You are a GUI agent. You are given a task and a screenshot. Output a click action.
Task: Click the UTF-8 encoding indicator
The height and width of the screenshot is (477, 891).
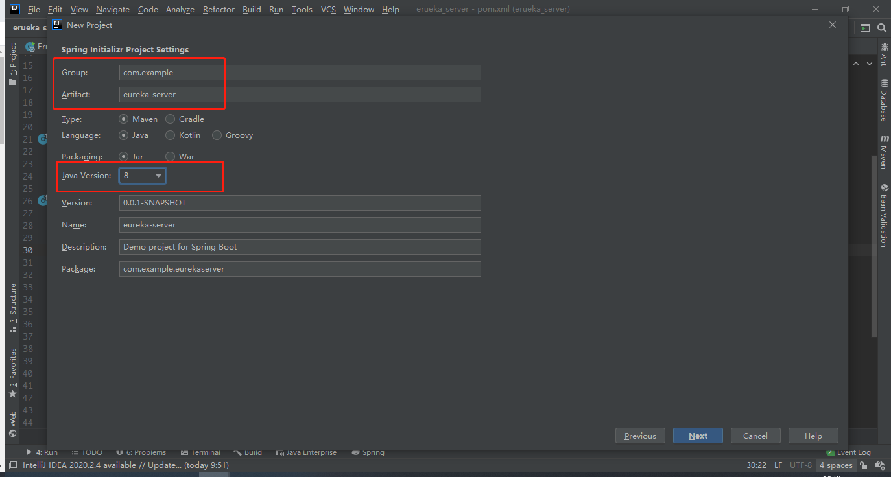point(801,465)
